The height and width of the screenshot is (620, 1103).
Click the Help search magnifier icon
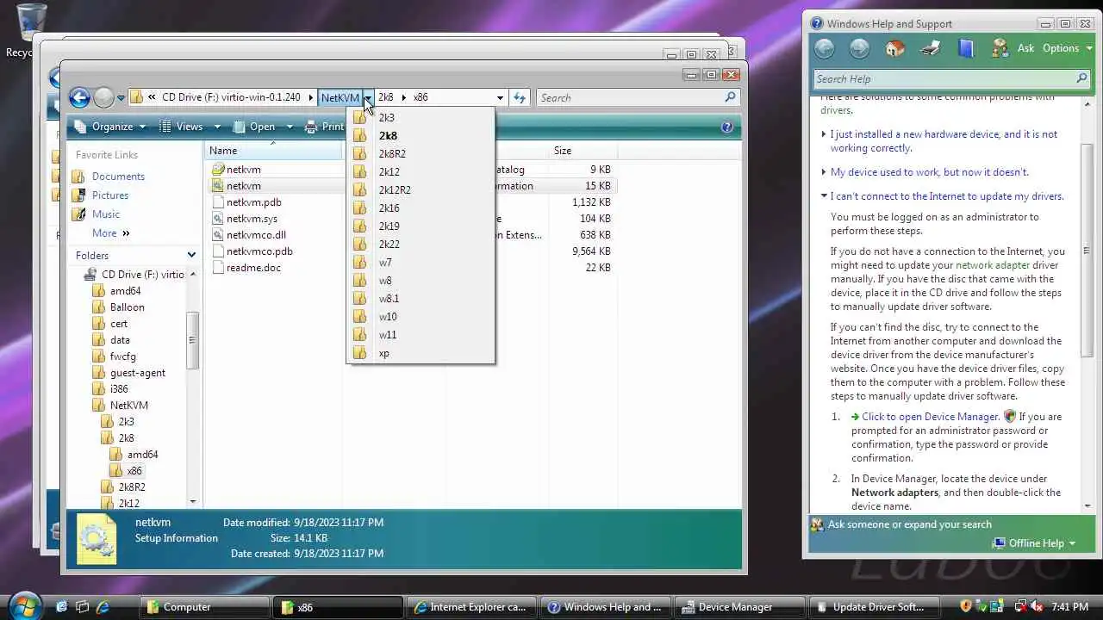1081,78
